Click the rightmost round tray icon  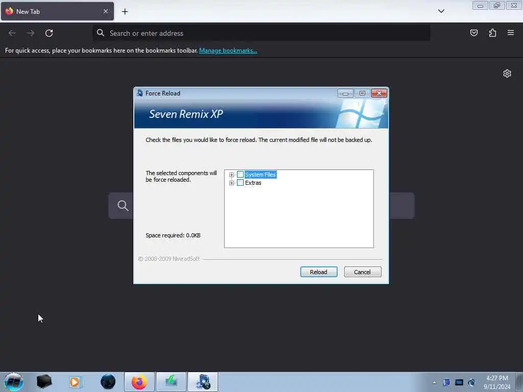pyautogui.click(x=471, y=382)
